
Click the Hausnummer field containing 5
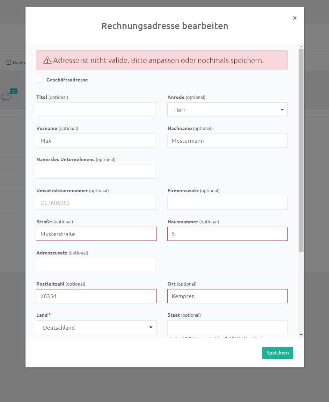(x=227, y=234)
